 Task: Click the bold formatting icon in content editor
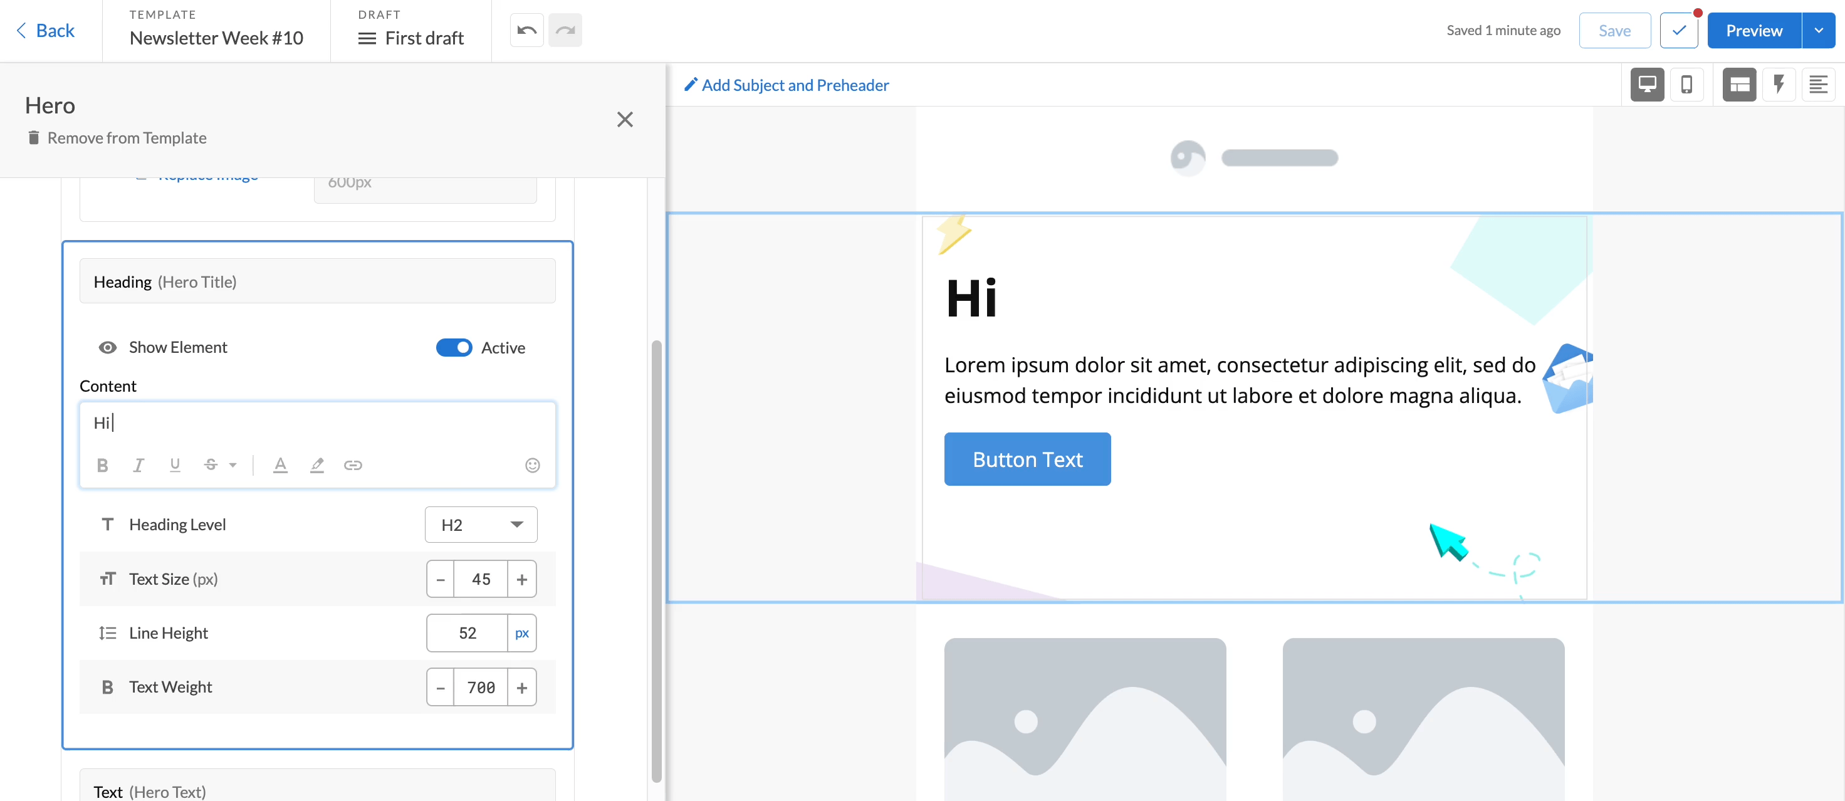click(x=102, y=463)
